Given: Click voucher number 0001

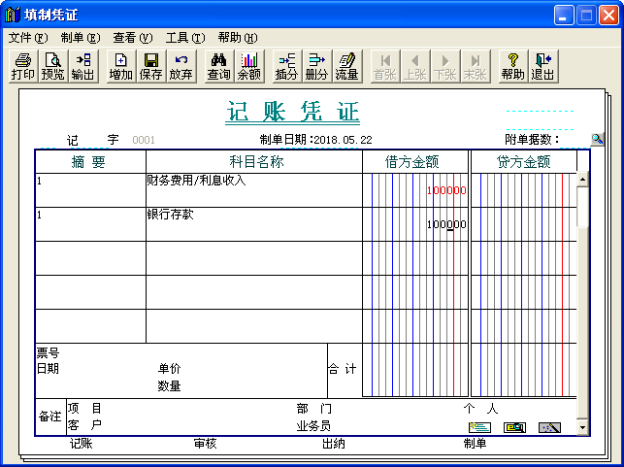Looking at the screenshot, I should 144,140.
